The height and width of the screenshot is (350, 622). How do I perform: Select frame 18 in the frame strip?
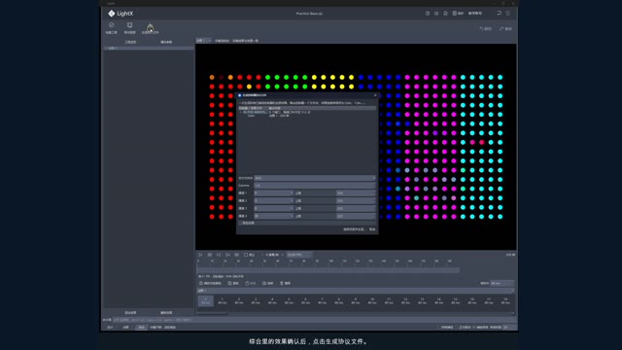tap(505, 300)
